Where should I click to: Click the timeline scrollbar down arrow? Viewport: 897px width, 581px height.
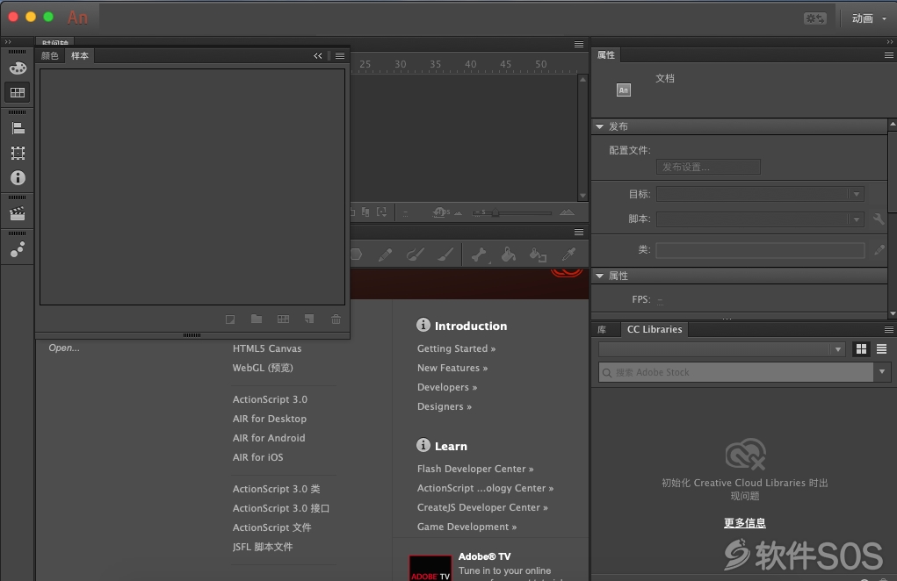click(583, 196)
